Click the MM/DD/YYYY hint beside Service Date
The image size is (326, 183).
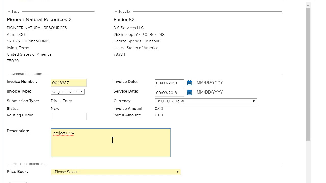(210, 92)
